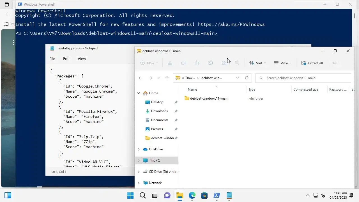
Task: Click the Copy icon in Explorer toolbar
Action: click(x=183, y=63)
